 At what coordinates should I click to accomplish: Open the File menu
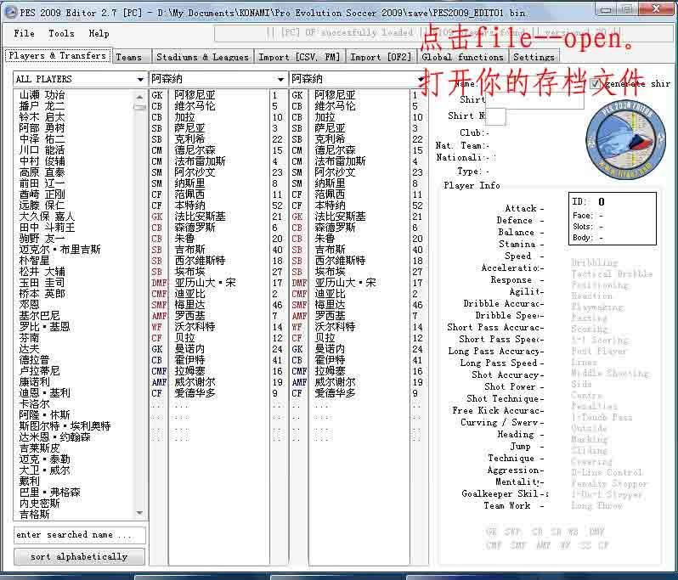click(25, 33)
